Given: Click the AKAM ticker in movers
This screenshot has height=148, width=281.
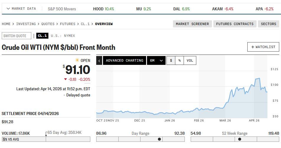Looking at the screenshot, I should 217,9.
